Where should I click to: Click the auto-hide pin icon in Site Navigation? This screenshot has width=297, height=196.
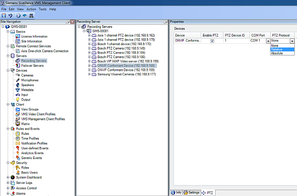coord(68,22)
